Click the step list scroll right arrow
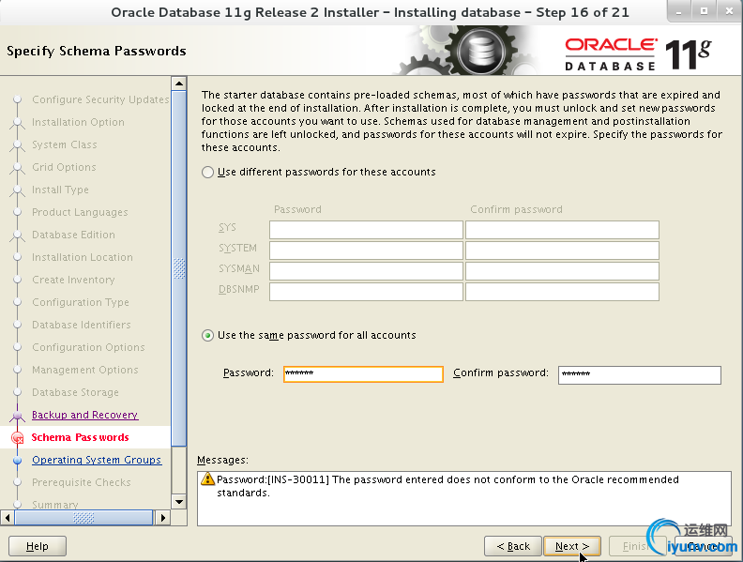The image size is (743, 562). [x=163, y=518]
